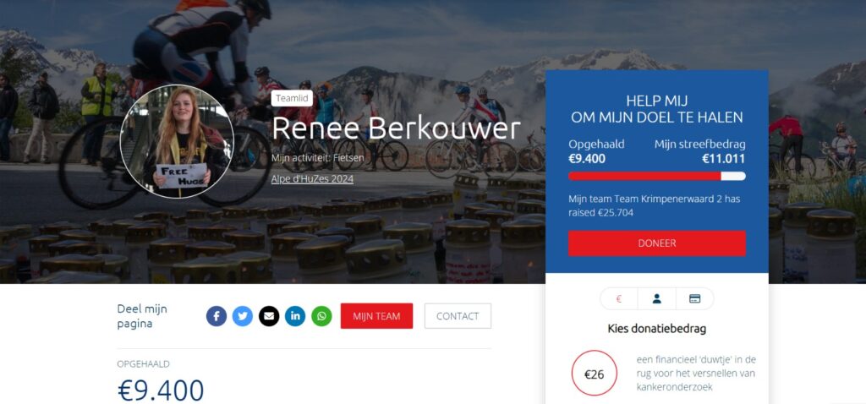This screenshot has width=866, height=404.
Task: Click the €11.011 target amount
Action: pos(724,159)
